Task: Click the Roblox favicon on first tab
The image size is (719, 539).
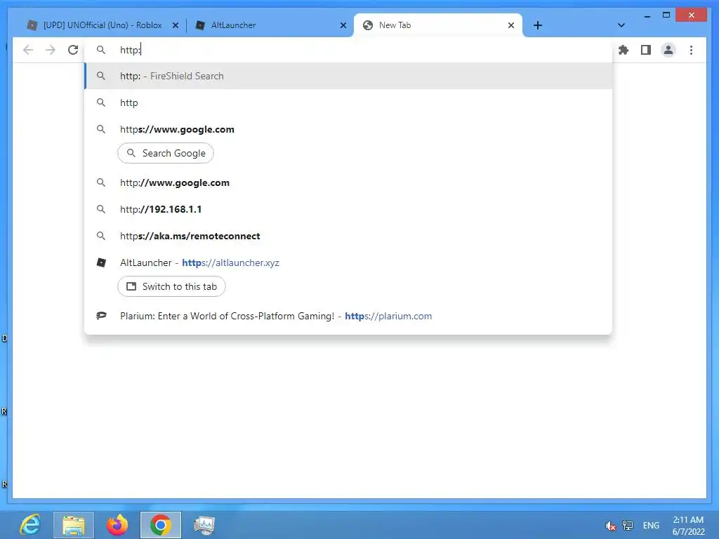Action: click(32, 25)
